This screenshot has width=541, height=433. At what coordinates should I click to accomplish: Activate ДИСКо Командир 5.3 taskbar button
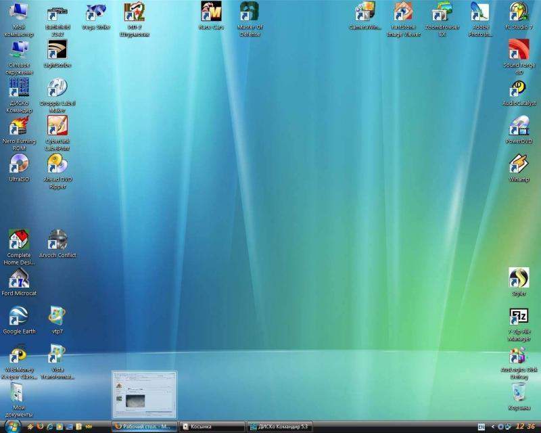280,427
